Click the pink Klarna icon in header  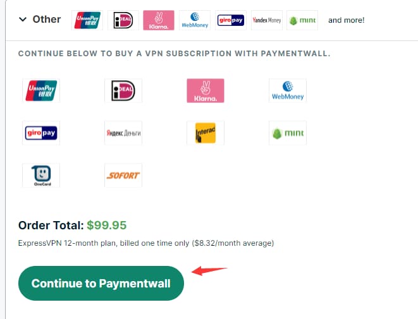pyautogui.click(x=159, y=20)
